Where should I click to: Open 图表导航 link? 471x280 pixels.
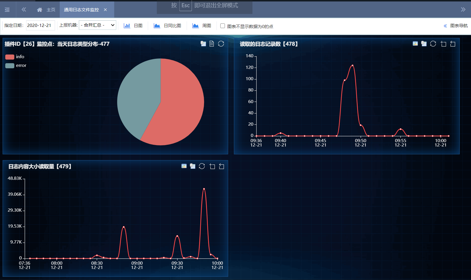click(456, 26)
